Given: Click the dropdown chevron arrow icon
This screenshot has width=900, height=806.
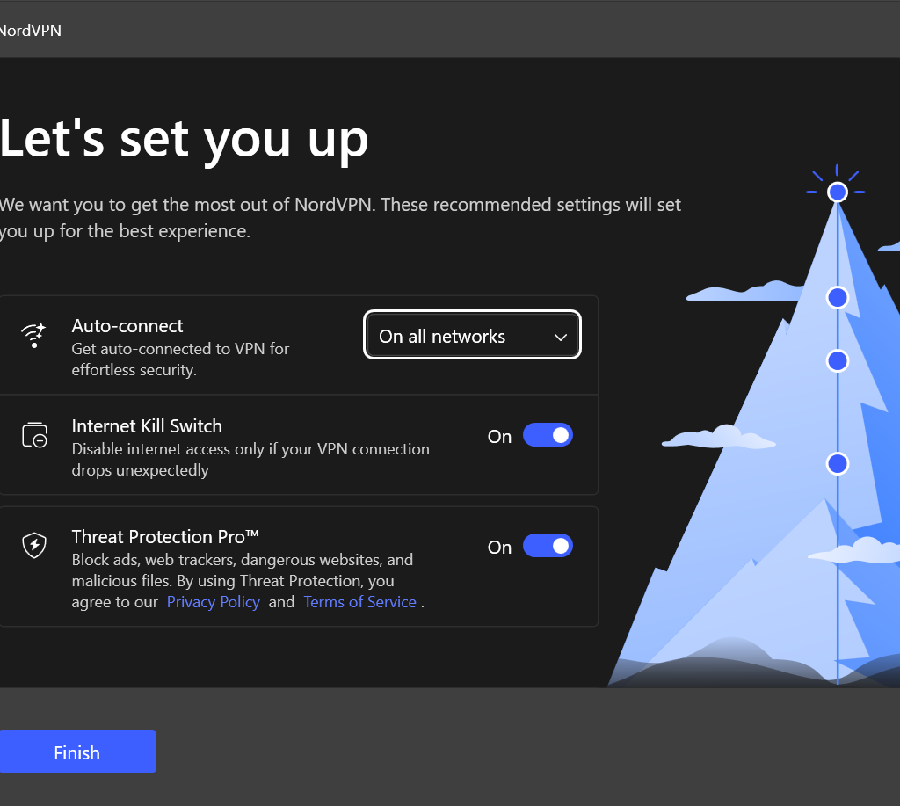Looking at the screenshot, I should (x=561, y=336).
